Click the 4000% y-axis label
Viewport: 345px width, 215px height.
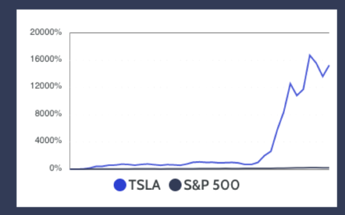pyautogui.click(x=48, y=140)
